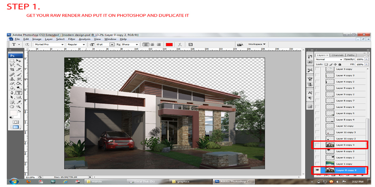375x187 pixels.
Task: Select the Rectangular Marquee tool
Action: [12, 61]
